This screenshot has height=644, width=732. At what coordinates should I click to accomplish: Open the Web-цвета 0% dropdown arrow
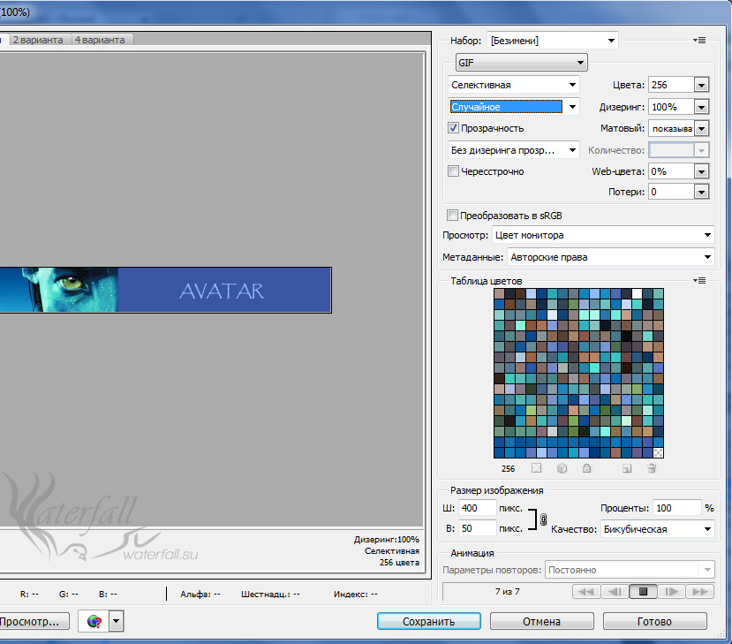[x=701, y=172]
